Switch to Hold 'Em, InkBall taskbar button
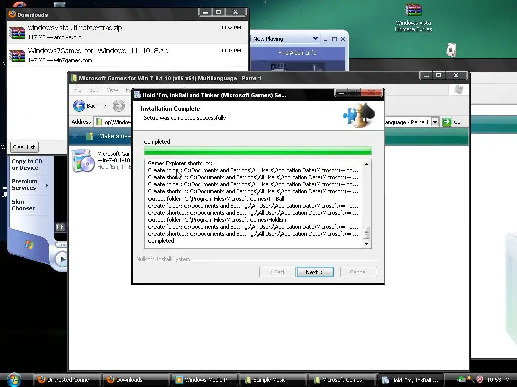The width and height of the screenshot is (517, 387). tap(410, 380)
